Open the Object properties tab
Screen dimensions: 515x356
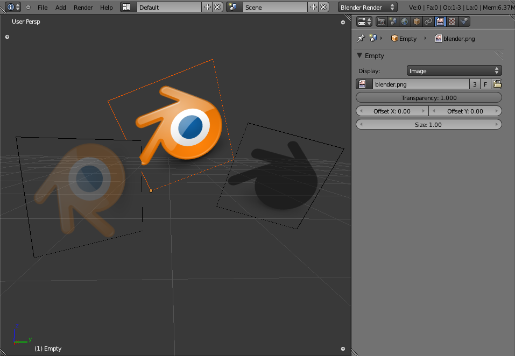click(417, 22)
